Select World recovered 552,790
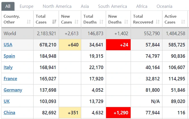189x119 pixels. 152,34
